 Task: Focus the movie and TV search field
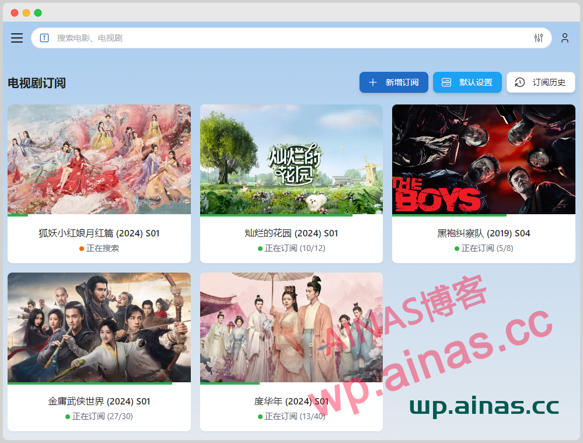[291, 38]
